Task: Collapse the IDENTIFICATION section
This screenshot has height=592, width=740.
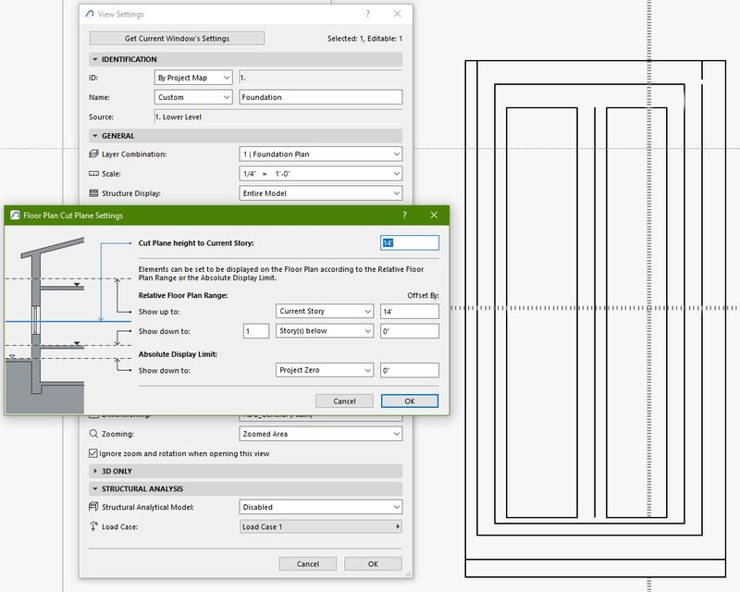Action: coord(93,59)
